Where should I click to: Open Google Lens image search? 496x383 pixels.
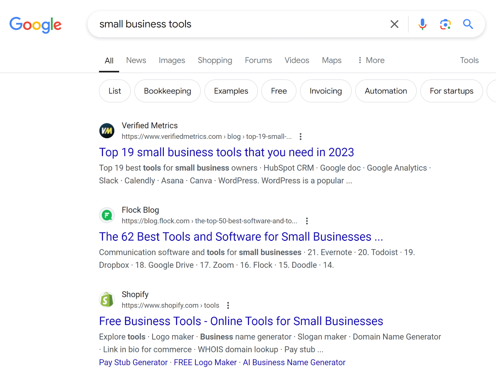[445, 24]
